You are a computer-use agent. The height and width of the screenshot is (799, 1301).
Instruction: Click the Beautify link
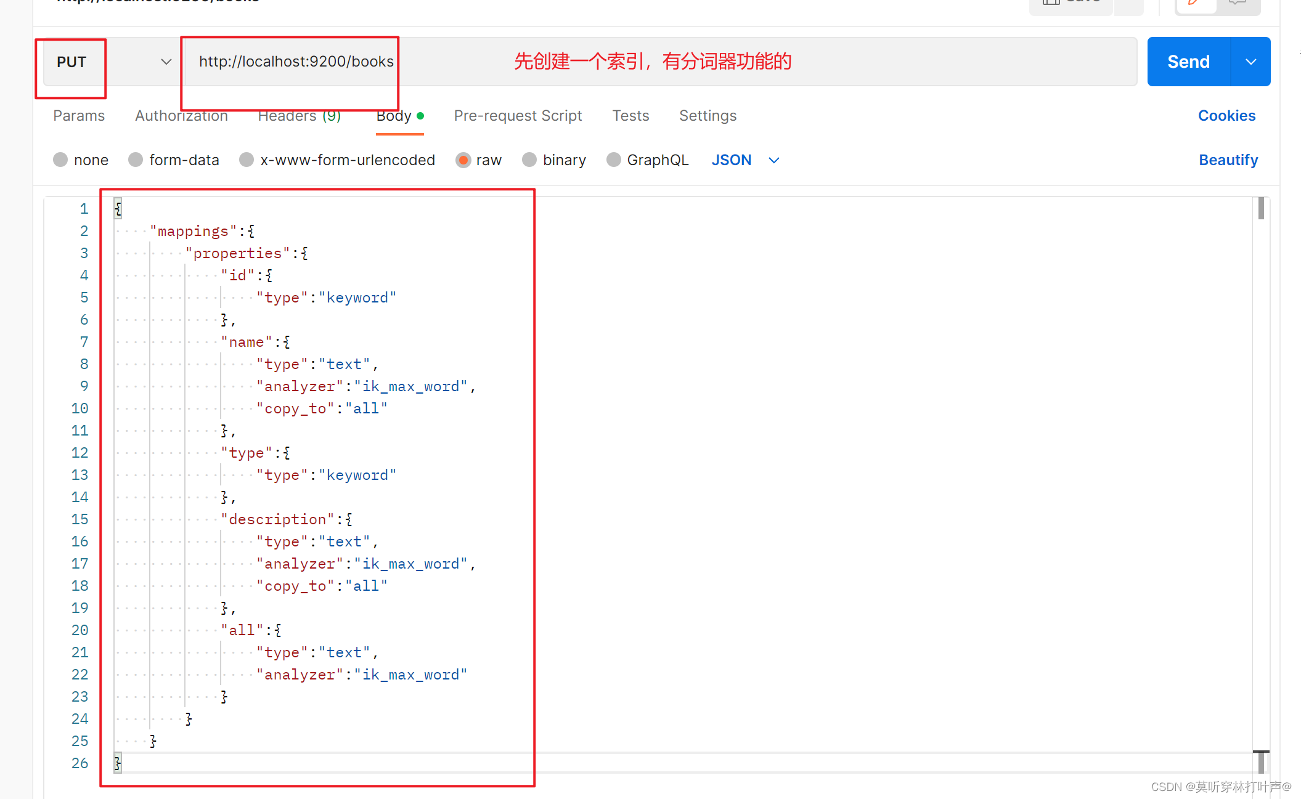tap(1228, 160)
